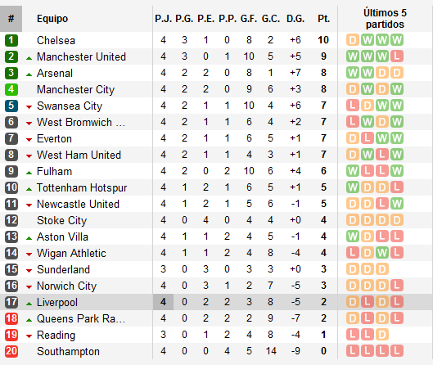Screen dimensions: 433x365
Task: Click the Últimos 5 partidos header
Action: [385, 19]
